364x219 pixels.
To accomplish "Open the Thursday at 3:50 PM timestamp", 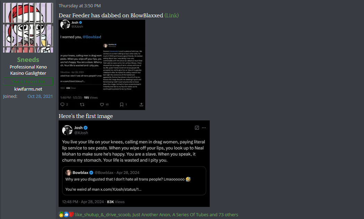I will point(80,6).
